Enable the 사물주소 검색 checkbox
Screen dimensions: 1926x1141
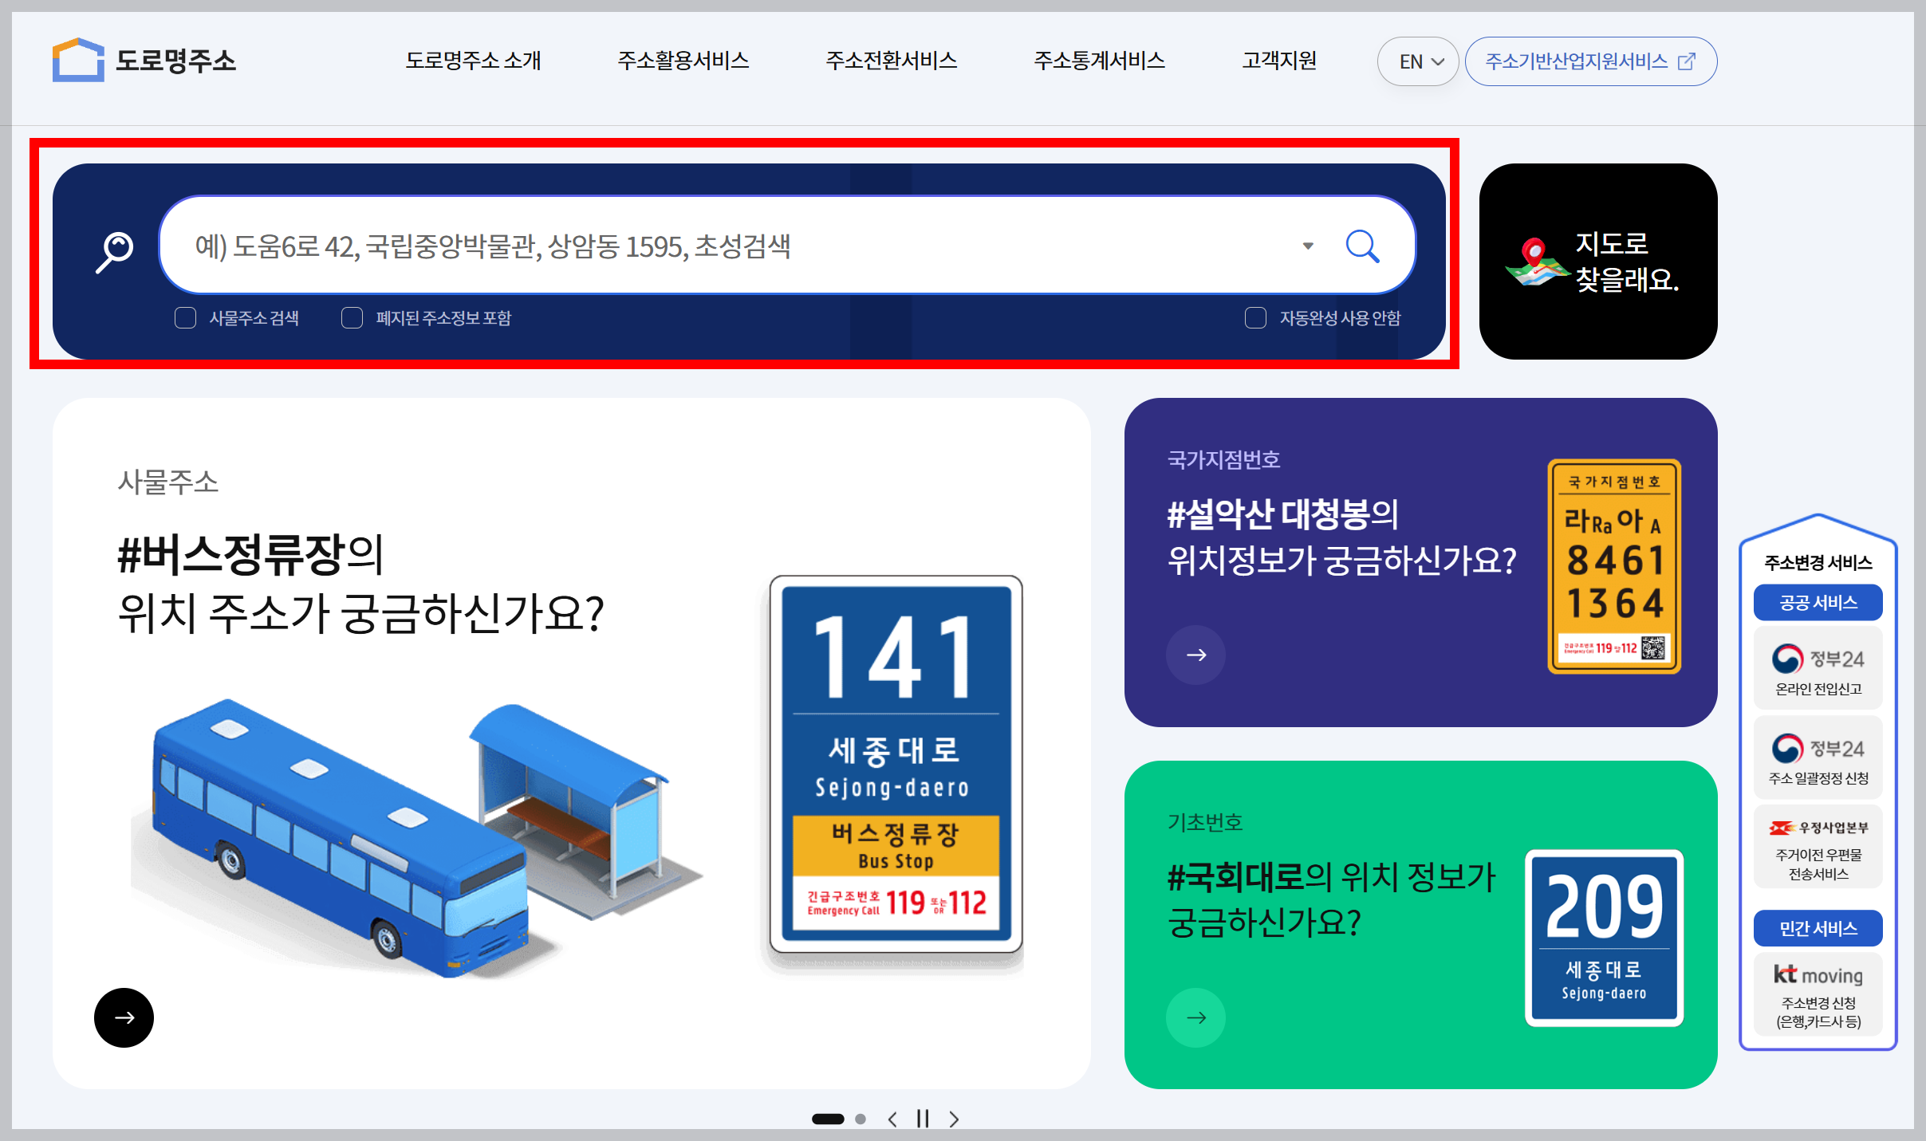click(x=184, y=317)
